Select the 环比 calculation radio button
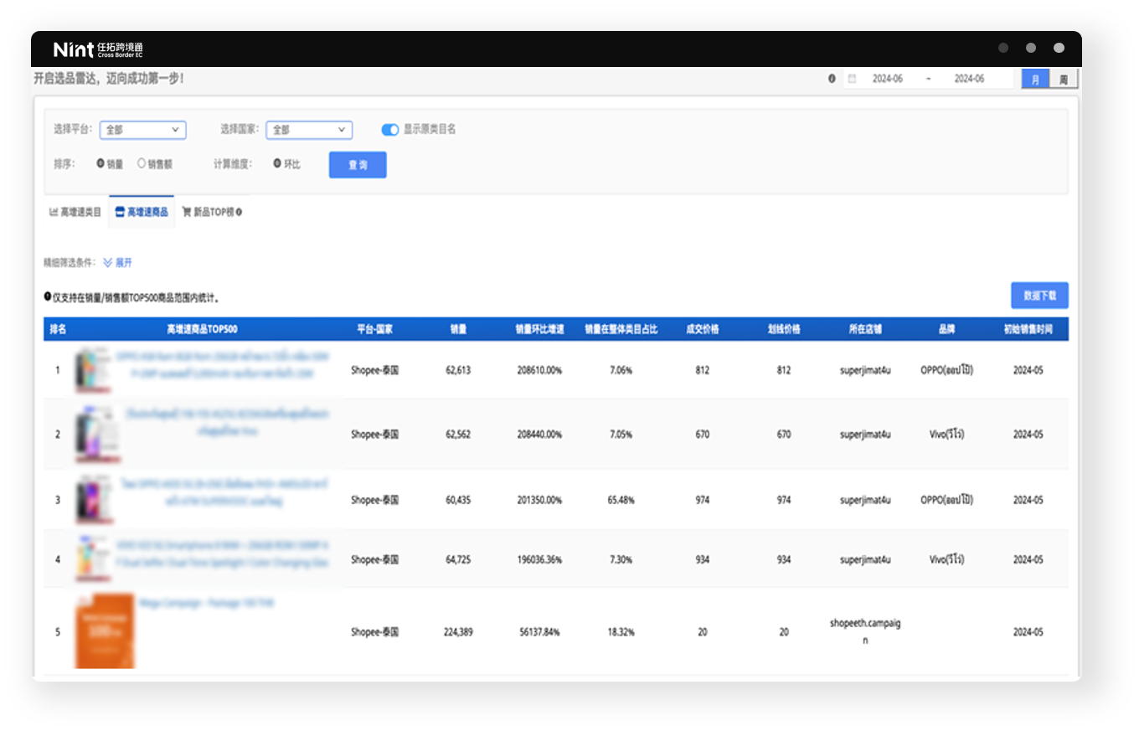Image resolution: width=1139 pixels, height=731 pixels. click(277, 164)
